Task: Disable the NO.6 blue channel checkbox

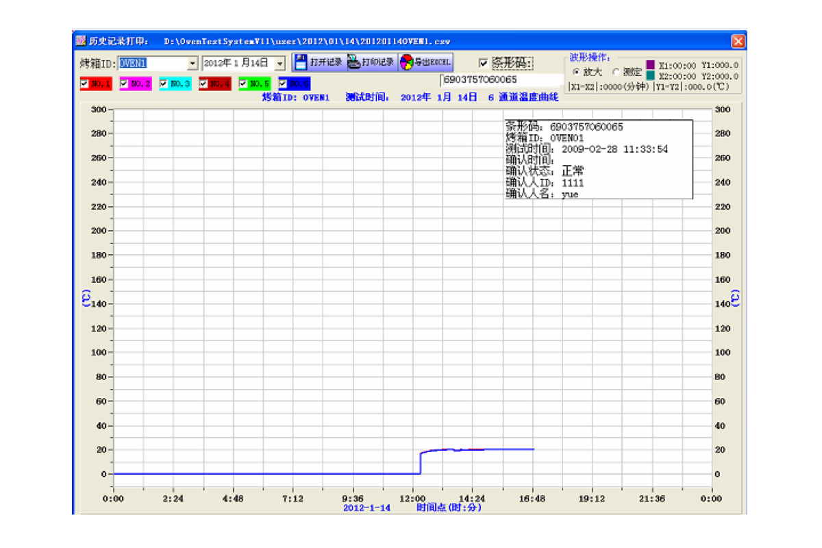Action: tap(284, 84)
